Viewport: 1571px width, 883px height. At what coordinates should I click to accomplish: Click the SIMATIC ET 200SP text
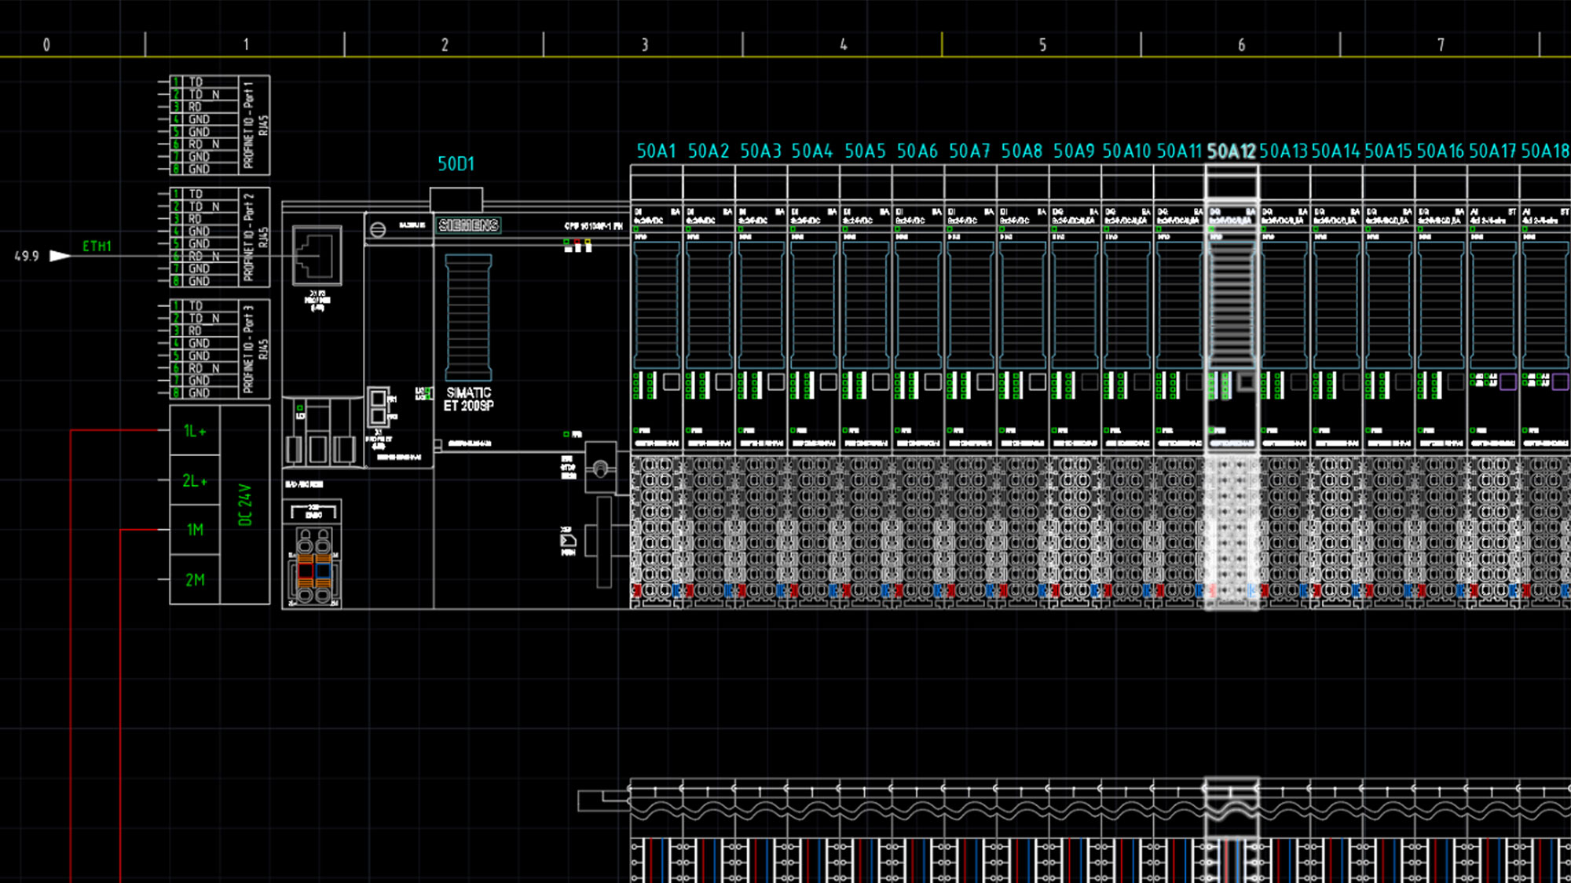[x=469, y=399]
